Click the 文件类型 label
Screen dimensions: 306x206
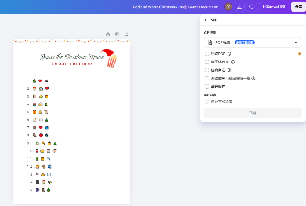click(210, 33)
